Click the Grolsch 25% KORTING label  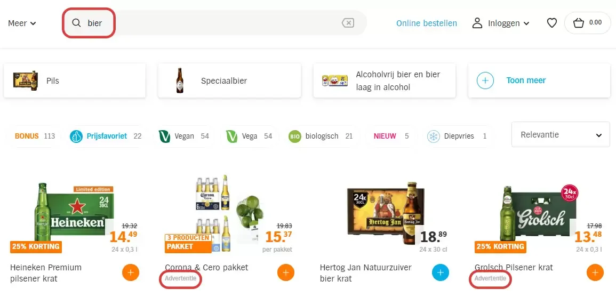pos(500,247)
